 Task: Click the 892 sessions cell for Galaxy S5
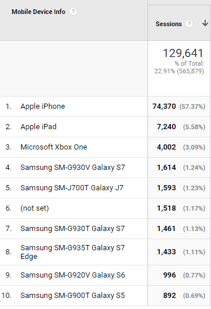tap(170, 296)
